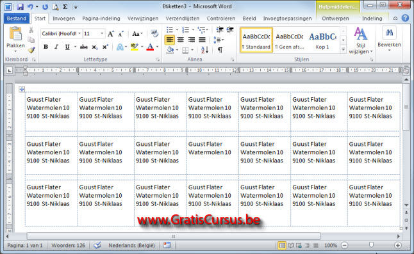
Task: Switch to the Controleren tab
Action: click(x=221, y=19)
